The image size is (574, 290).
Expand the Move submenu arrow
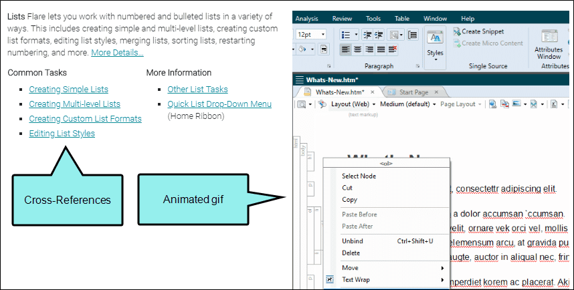(442, 268)
